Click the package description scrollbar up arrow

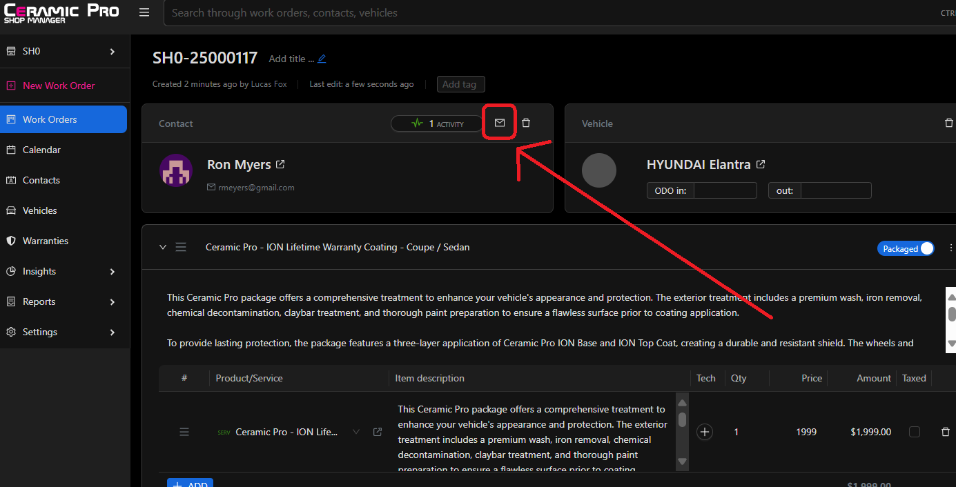click(951, 297)
